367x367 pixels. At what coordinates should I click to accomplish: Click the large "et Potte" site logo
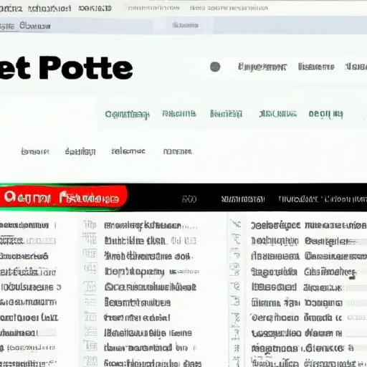point(66,68)
